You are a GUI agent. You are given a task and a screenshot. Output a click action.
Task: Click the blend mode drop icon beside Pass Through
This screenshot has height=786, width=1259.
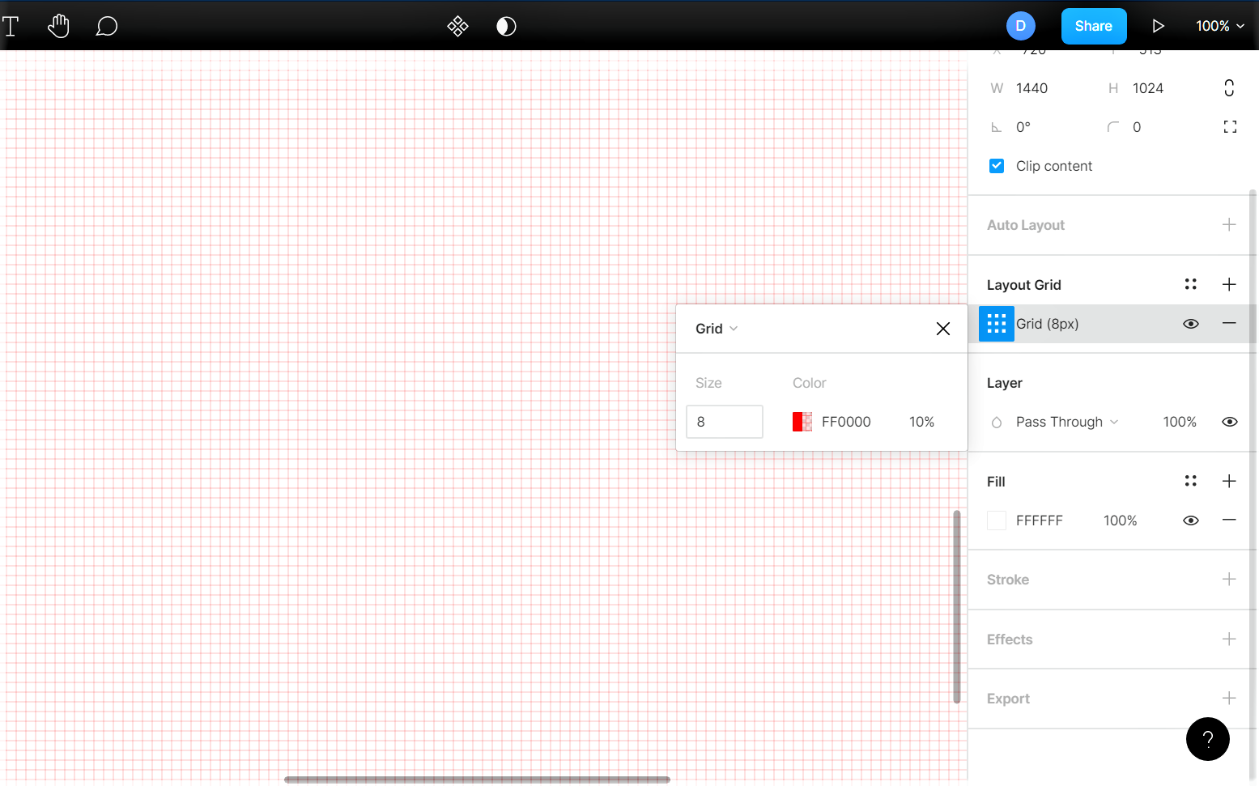(x=997, y=423)
